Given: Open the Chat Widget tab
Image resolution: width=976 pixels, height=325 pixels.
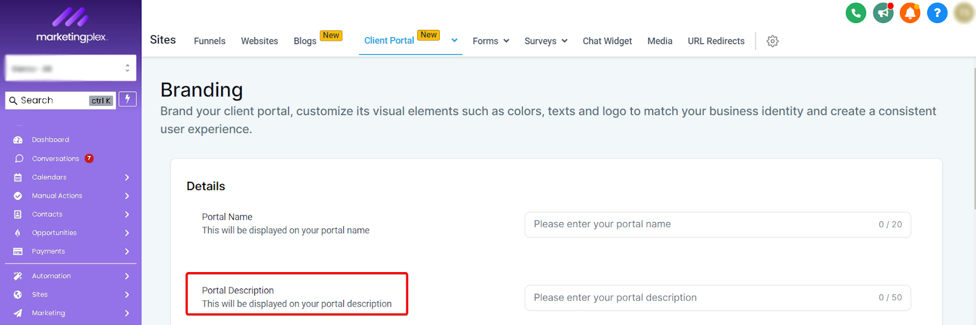Looking at the screenshot, I should tap(607, 41).
